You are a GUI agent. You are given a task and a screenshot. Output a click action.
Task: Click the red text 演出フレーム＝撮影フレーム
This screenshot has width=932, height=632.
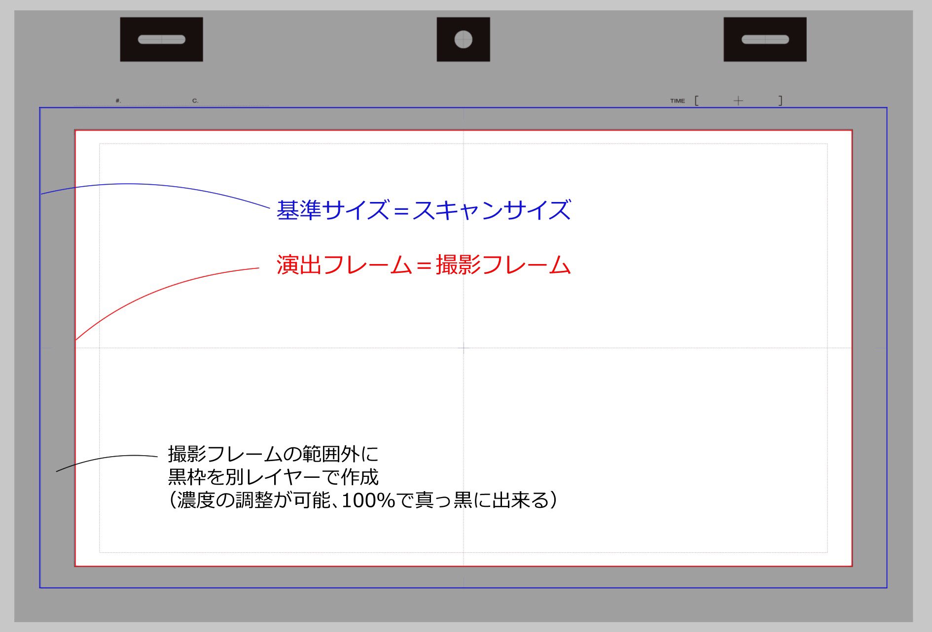(x=424, y=265)
